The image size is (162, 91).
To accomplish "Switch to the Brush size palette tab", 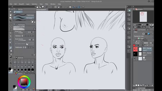I will (x=19, y=58).
